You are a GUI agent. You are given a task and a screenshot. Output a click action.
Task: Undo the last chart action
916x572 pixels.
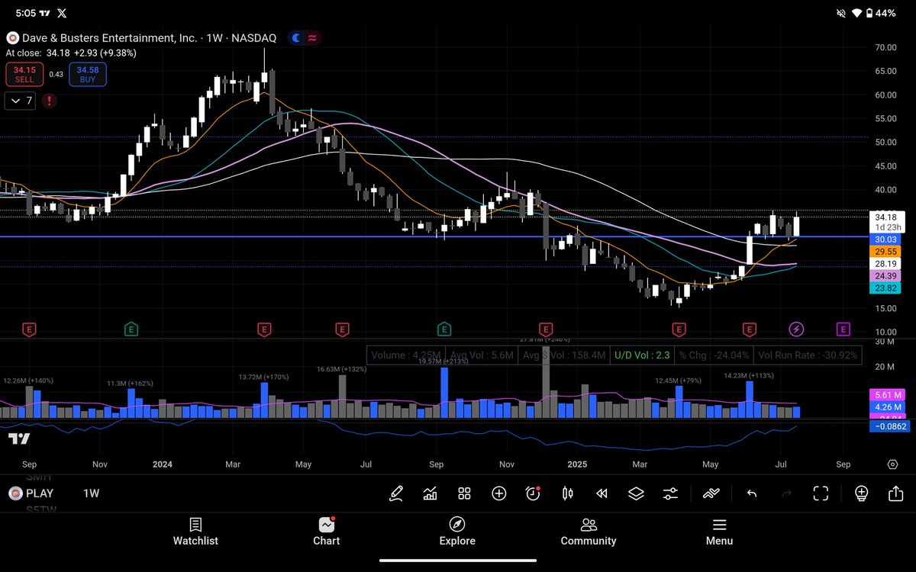click(x=751, y=493)
